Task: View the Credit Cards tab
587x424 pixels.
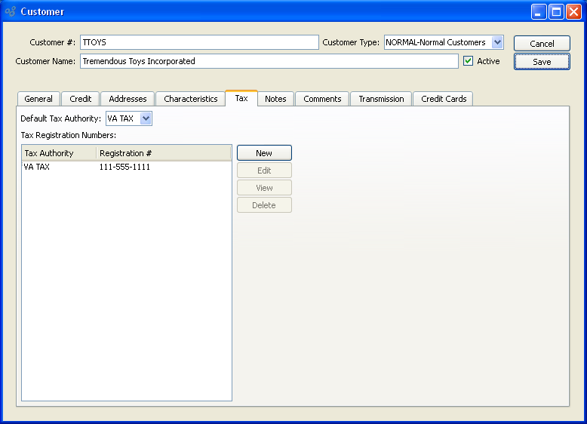Action: click(444, 99)
